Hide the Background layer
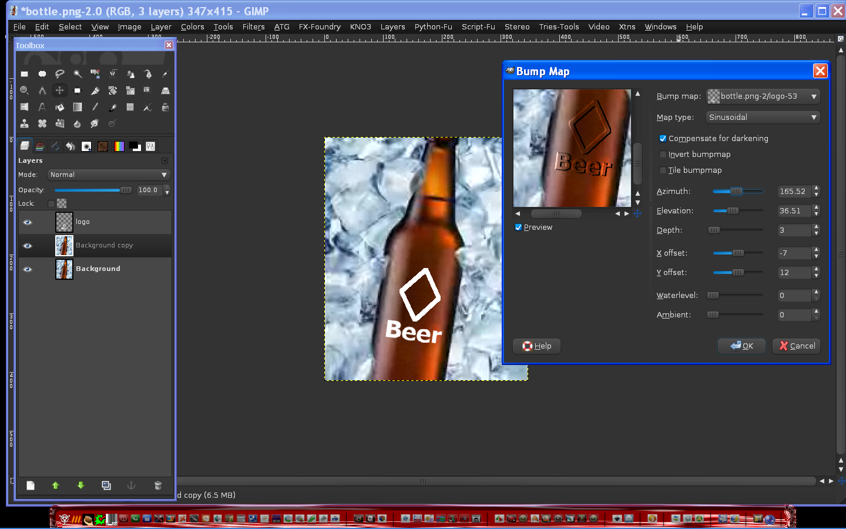Screen dimensions: 846x529 pos(27,269)
